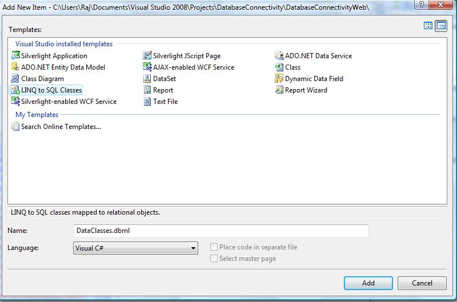Pick the AJAX-enabled WCF Service icon
The image size is (457, 302).
pyautogui.click(x=147, y=67)
